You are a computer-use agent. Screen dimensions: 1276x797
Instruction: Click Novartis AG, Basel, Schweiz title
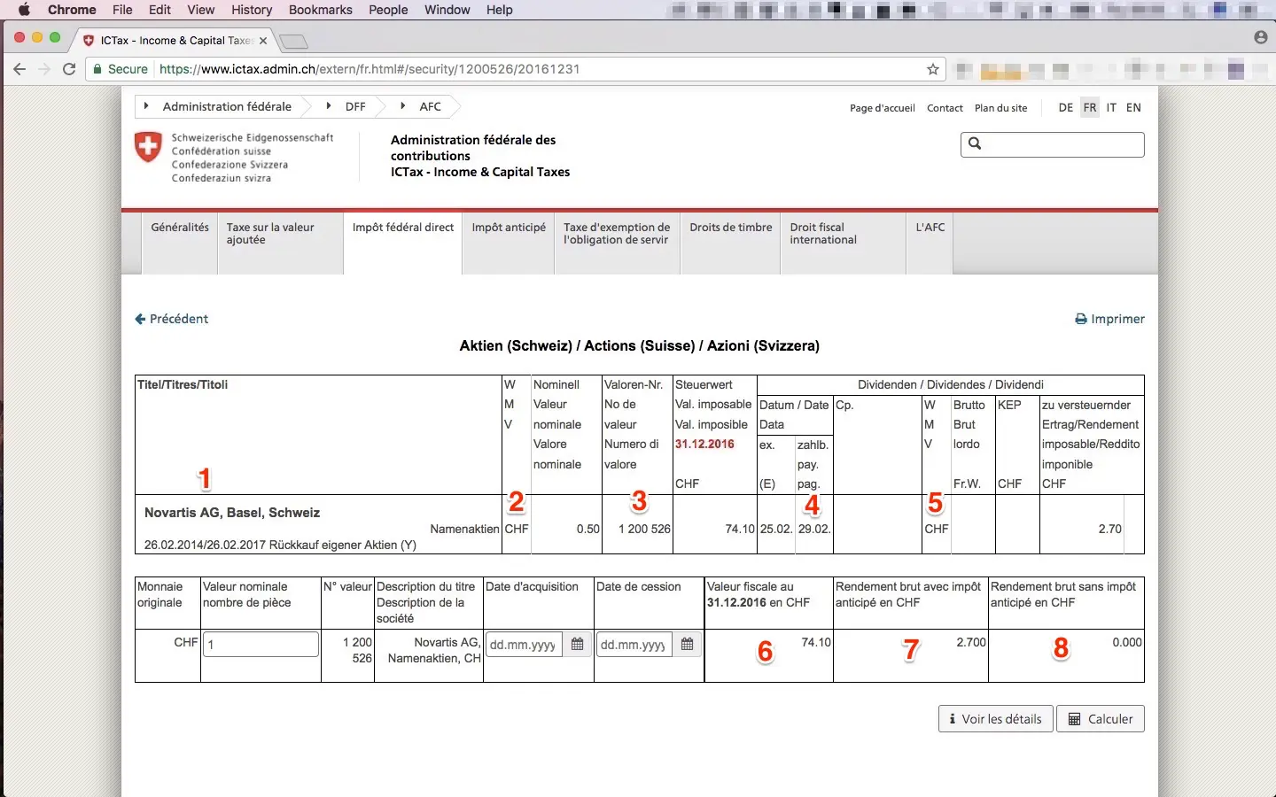pyautogui.click(x=232, y=513)
